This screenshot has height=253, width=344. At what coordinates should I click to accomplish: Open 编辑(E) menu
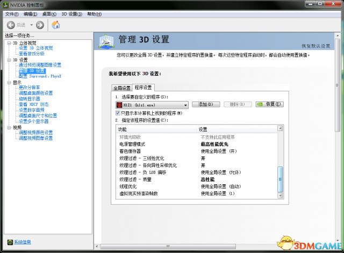(x=30, y=14)
